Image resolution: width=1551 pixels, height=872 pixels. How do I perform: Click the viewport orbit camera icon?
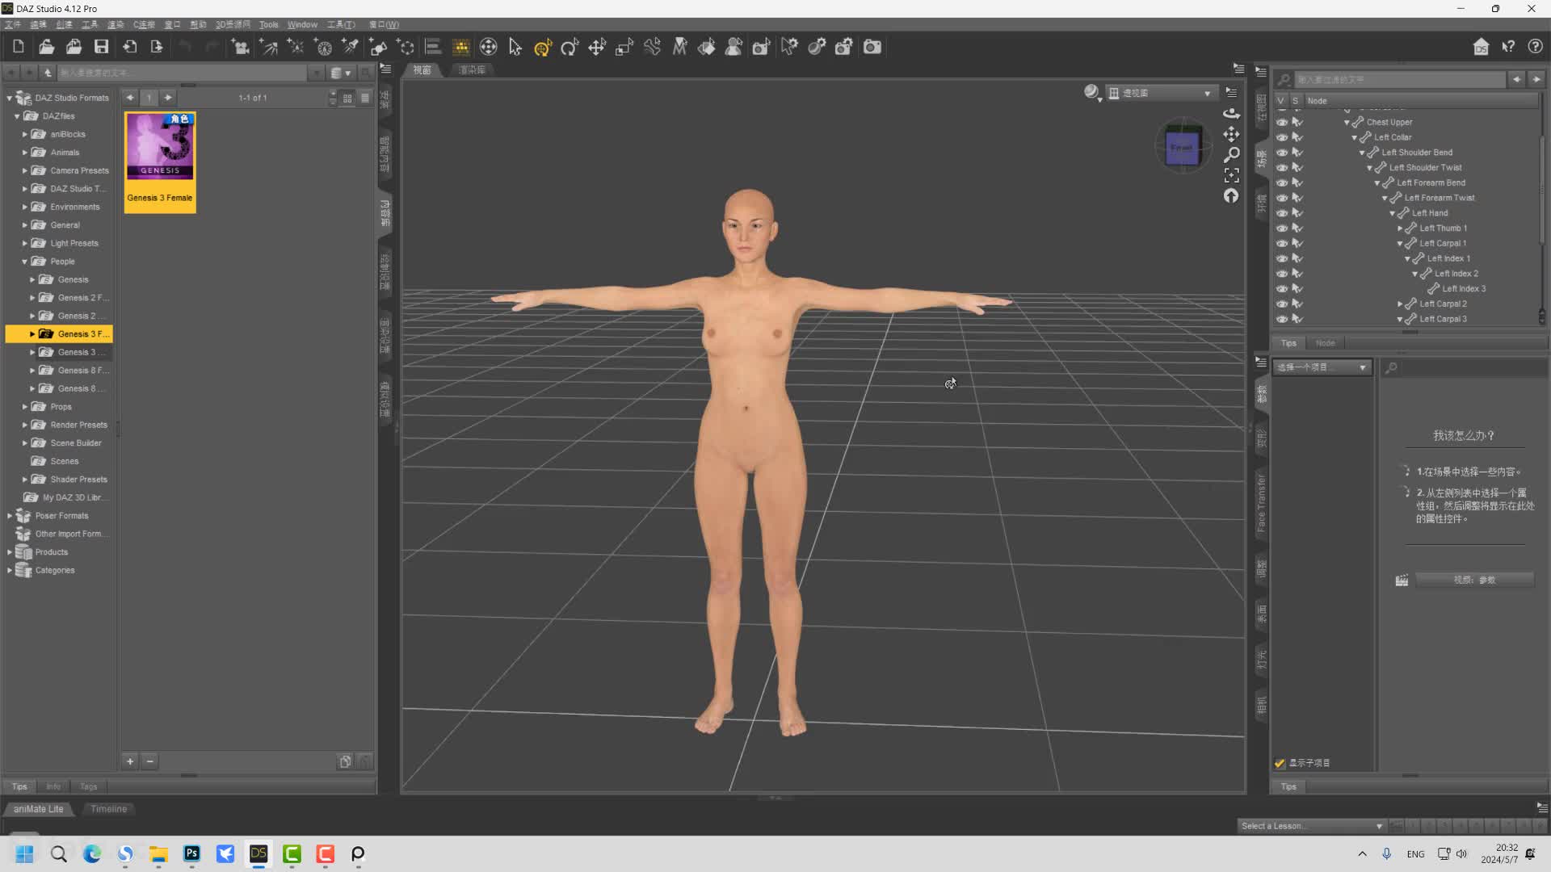(1231, 113)
